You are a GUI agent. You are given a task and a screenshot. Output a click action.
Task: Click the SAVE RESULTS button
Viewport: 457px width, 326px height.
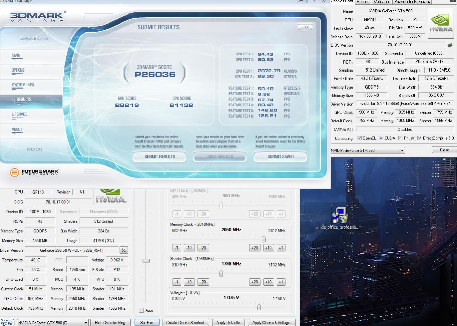[220, 157]
